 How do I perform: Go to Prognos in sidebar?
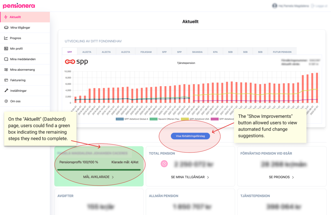25,38
